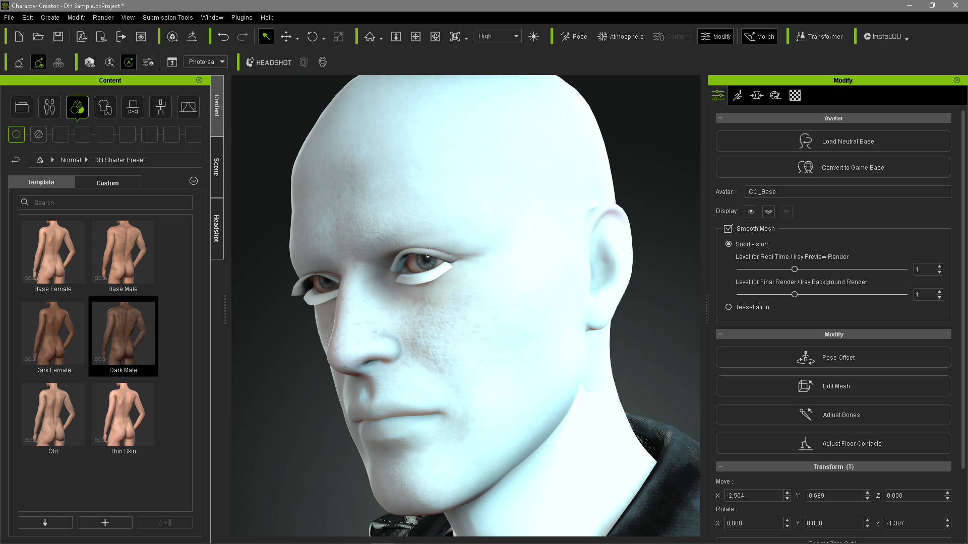Open the render quality High dropdown
The height and width of the screenshot is (544, 968).
click(x=497, y=36)
